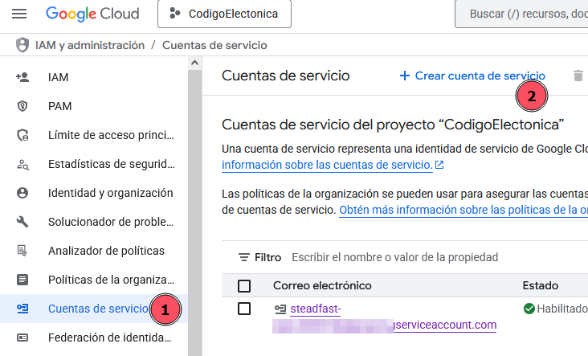
Task: Click the Identidad y organización person icon
Action: [x=22, y=193]
